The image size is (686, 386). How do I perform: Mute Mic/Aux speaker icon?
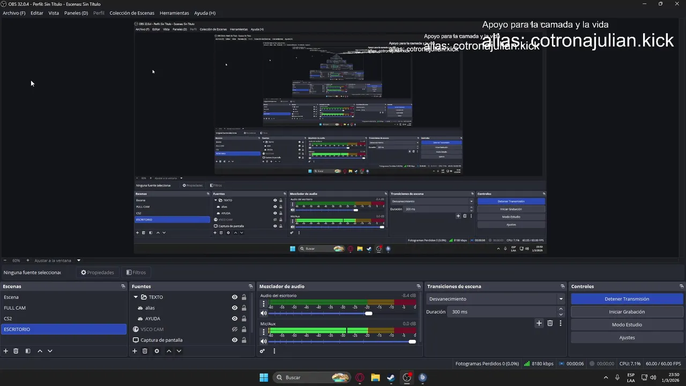pyautogui.click(x=263, y=342)
